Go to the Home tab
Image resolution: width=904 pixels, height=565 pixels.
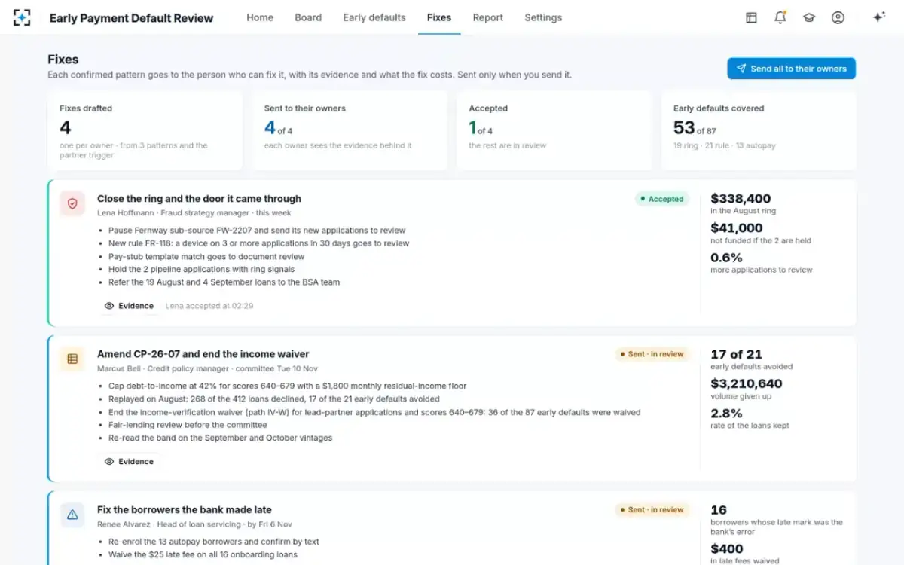(x=260, y=17)
